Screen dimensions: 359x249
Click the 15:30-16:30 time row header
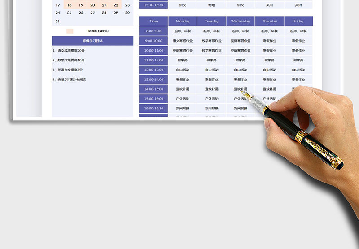tap(153, 5)
